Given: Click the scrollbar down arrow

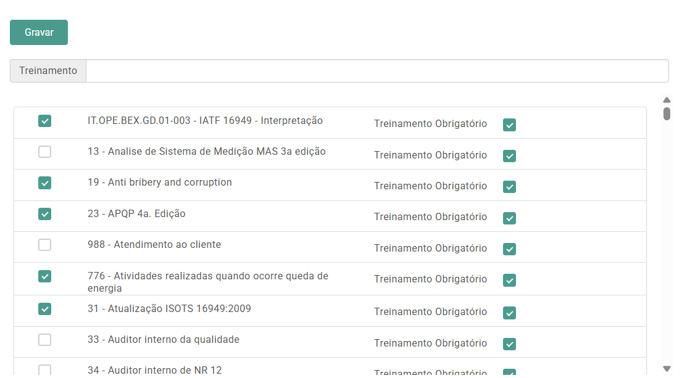Looking at the screenshot, I should [x=667, y=369].
